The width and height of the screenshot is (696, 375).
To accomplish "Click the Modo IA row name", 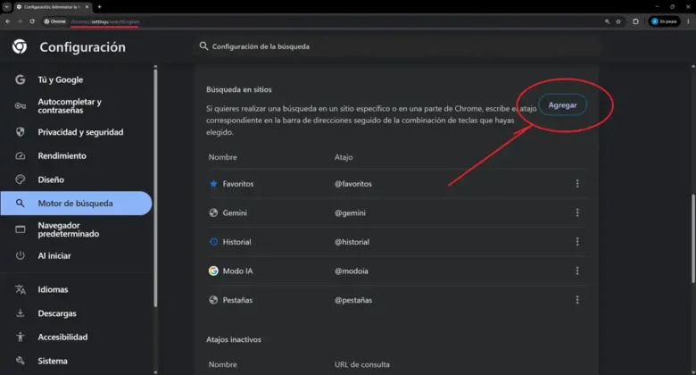I will [237, 271].
